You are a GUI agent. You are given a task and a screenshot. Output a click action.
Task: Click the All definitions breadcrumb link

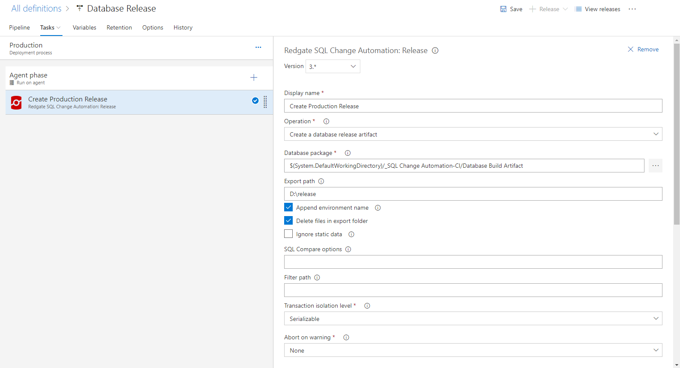[x=36, y=9]
